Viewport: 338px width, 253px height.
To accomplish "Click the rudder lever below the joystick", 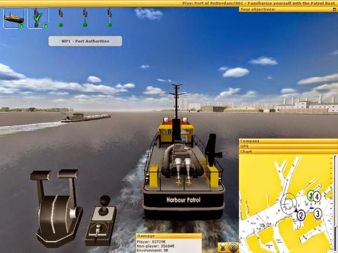I will (98, 231).
